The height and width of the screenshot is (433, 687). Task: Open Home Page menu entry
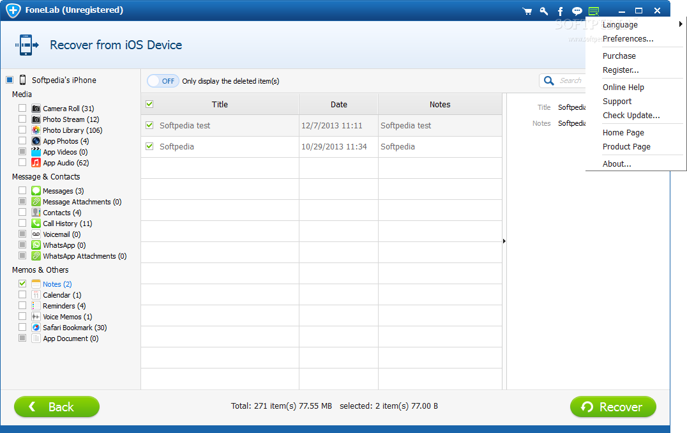click(623, 132)
